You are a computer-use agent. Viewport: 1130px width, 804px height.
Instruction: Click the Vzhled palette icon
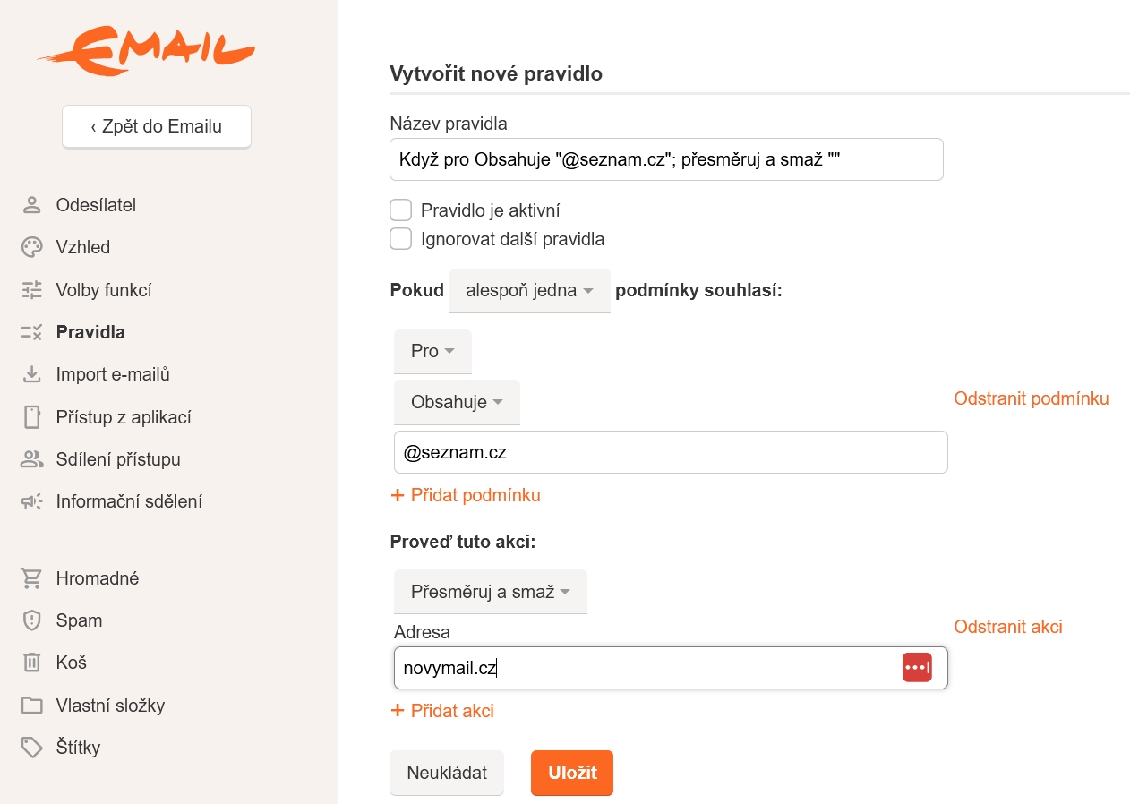pos(32,247)
